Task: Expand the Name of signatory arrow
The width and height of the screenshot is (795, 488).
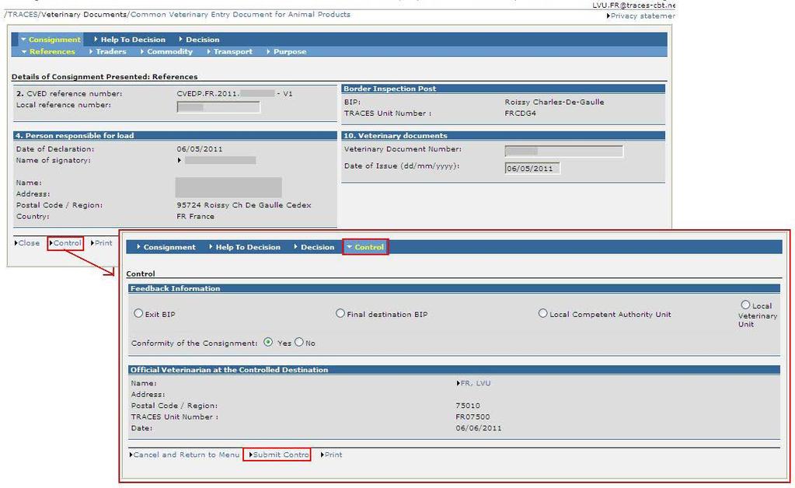Action: coord(180,160)
